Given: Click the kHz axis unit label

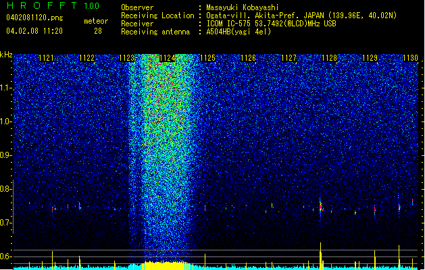Looking at the screenshot, I should coord(6,55).
